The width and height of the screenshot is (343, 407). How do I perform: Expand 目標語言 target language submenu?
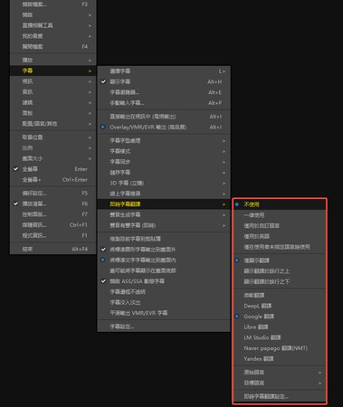[x=280, y=383]
